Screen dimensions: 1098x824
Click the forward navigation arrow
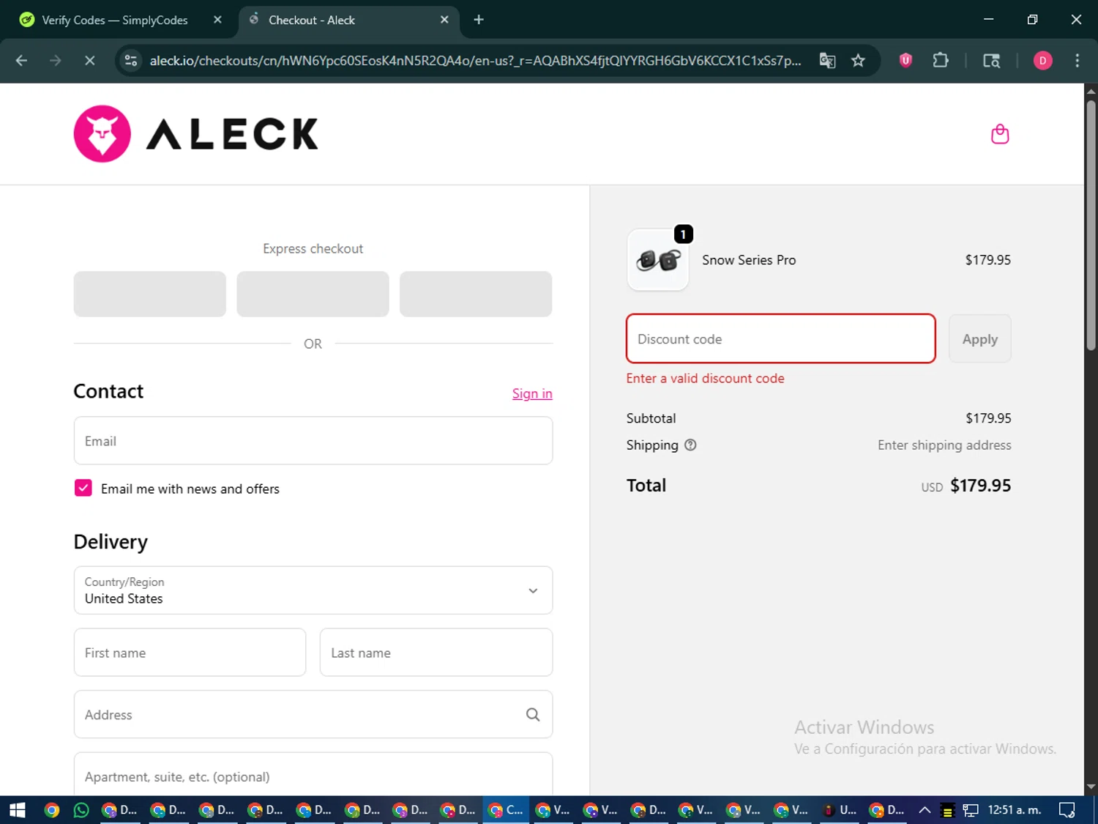pyautogui.click(x=56, y=61)
